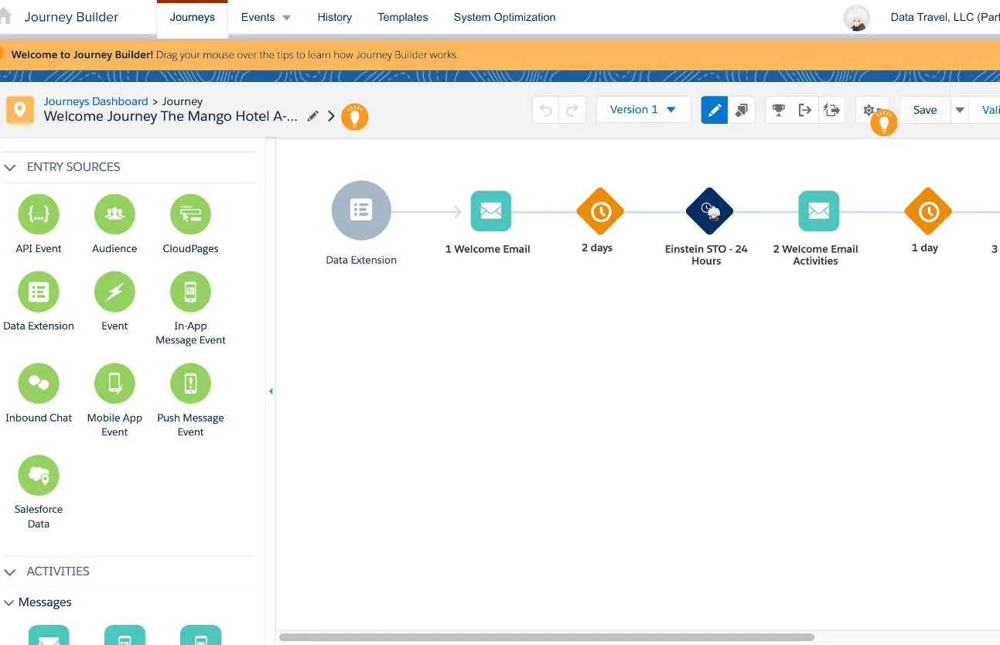Click the Journey Builder app title

coord(71,17)
